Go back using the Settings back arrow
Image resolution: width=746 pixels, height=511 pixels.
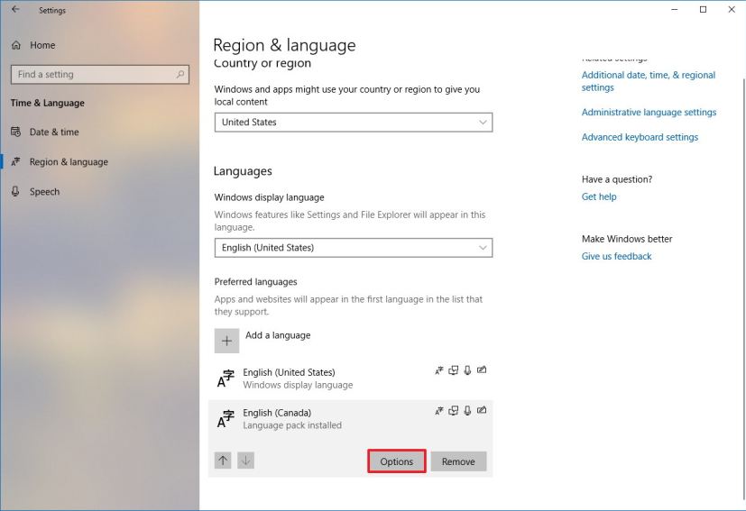15,10
